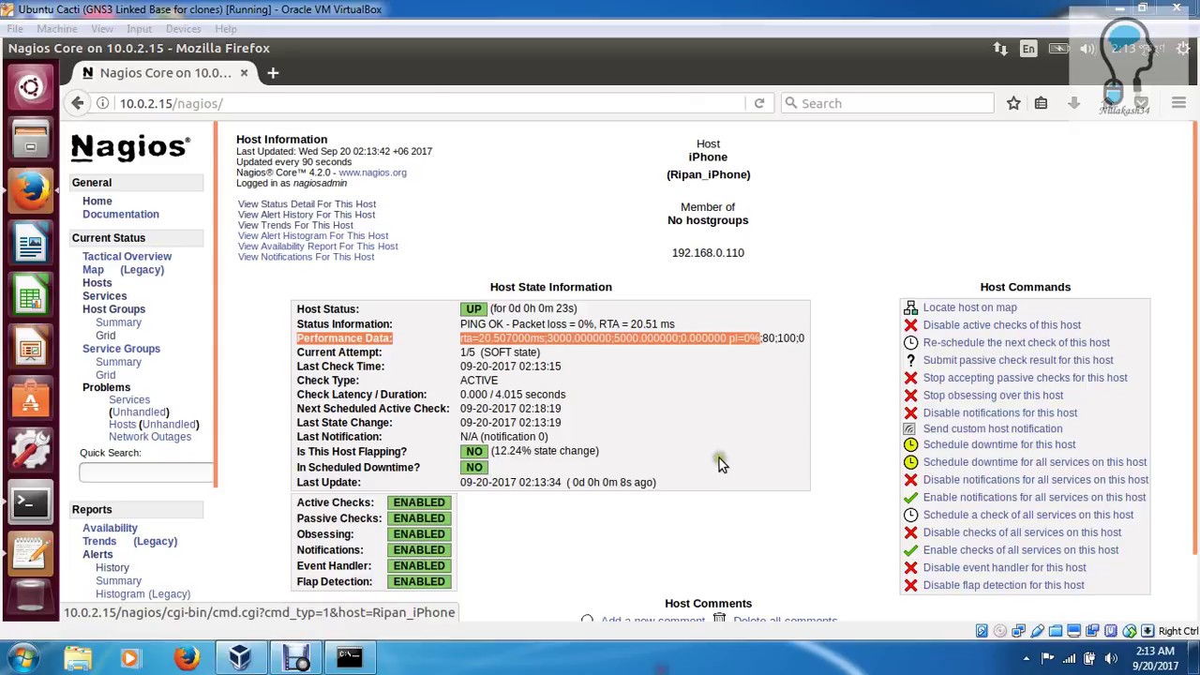
Task: Click red X icon beside Disable flap detection
Action: 910,585
